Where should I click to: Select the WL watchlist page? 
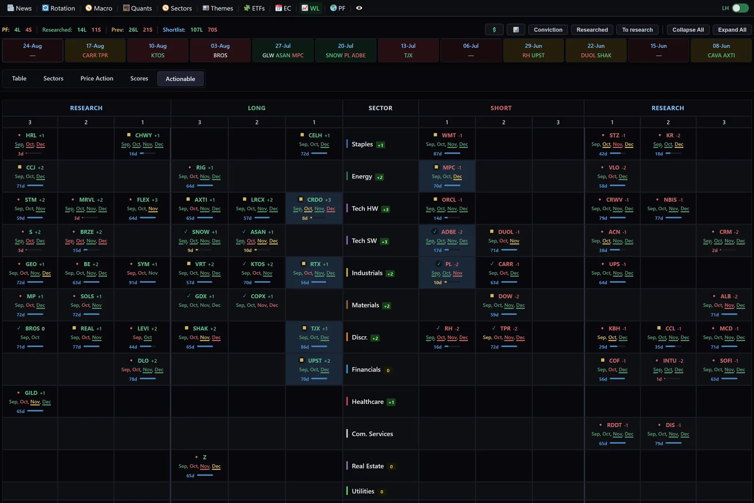coord(311,8)
